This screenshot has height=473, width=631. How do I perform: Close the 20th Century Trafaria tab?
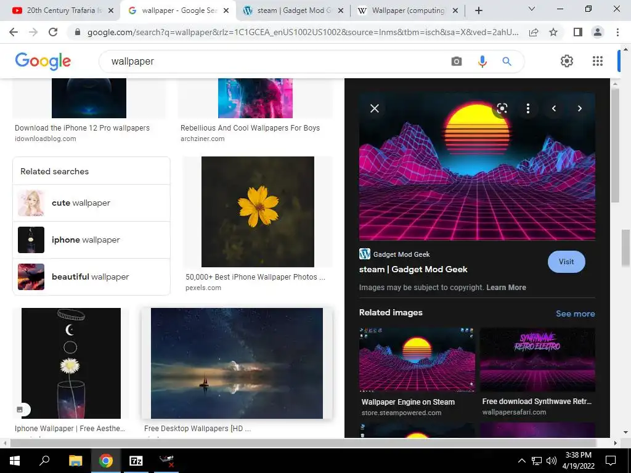click(111, 11)
